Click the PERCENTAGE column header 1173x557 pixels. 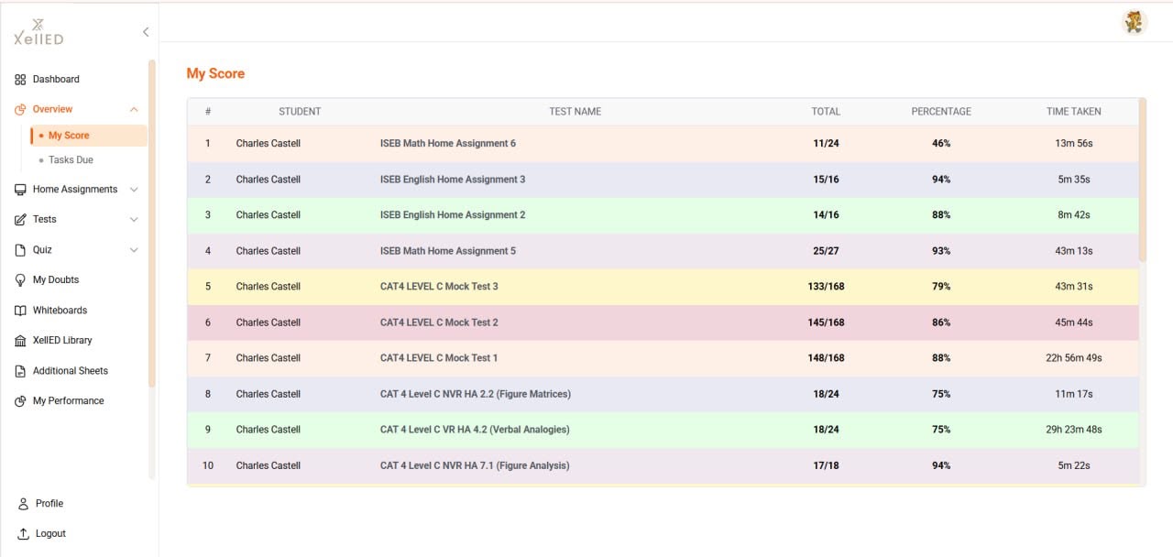click(x=941, y=112)
